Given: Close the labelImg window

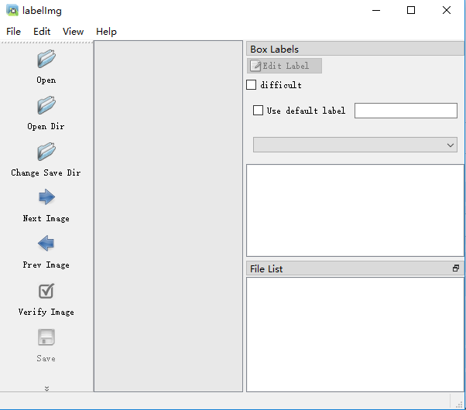Looking at the screenshot, I should click(x=447, y=10).
